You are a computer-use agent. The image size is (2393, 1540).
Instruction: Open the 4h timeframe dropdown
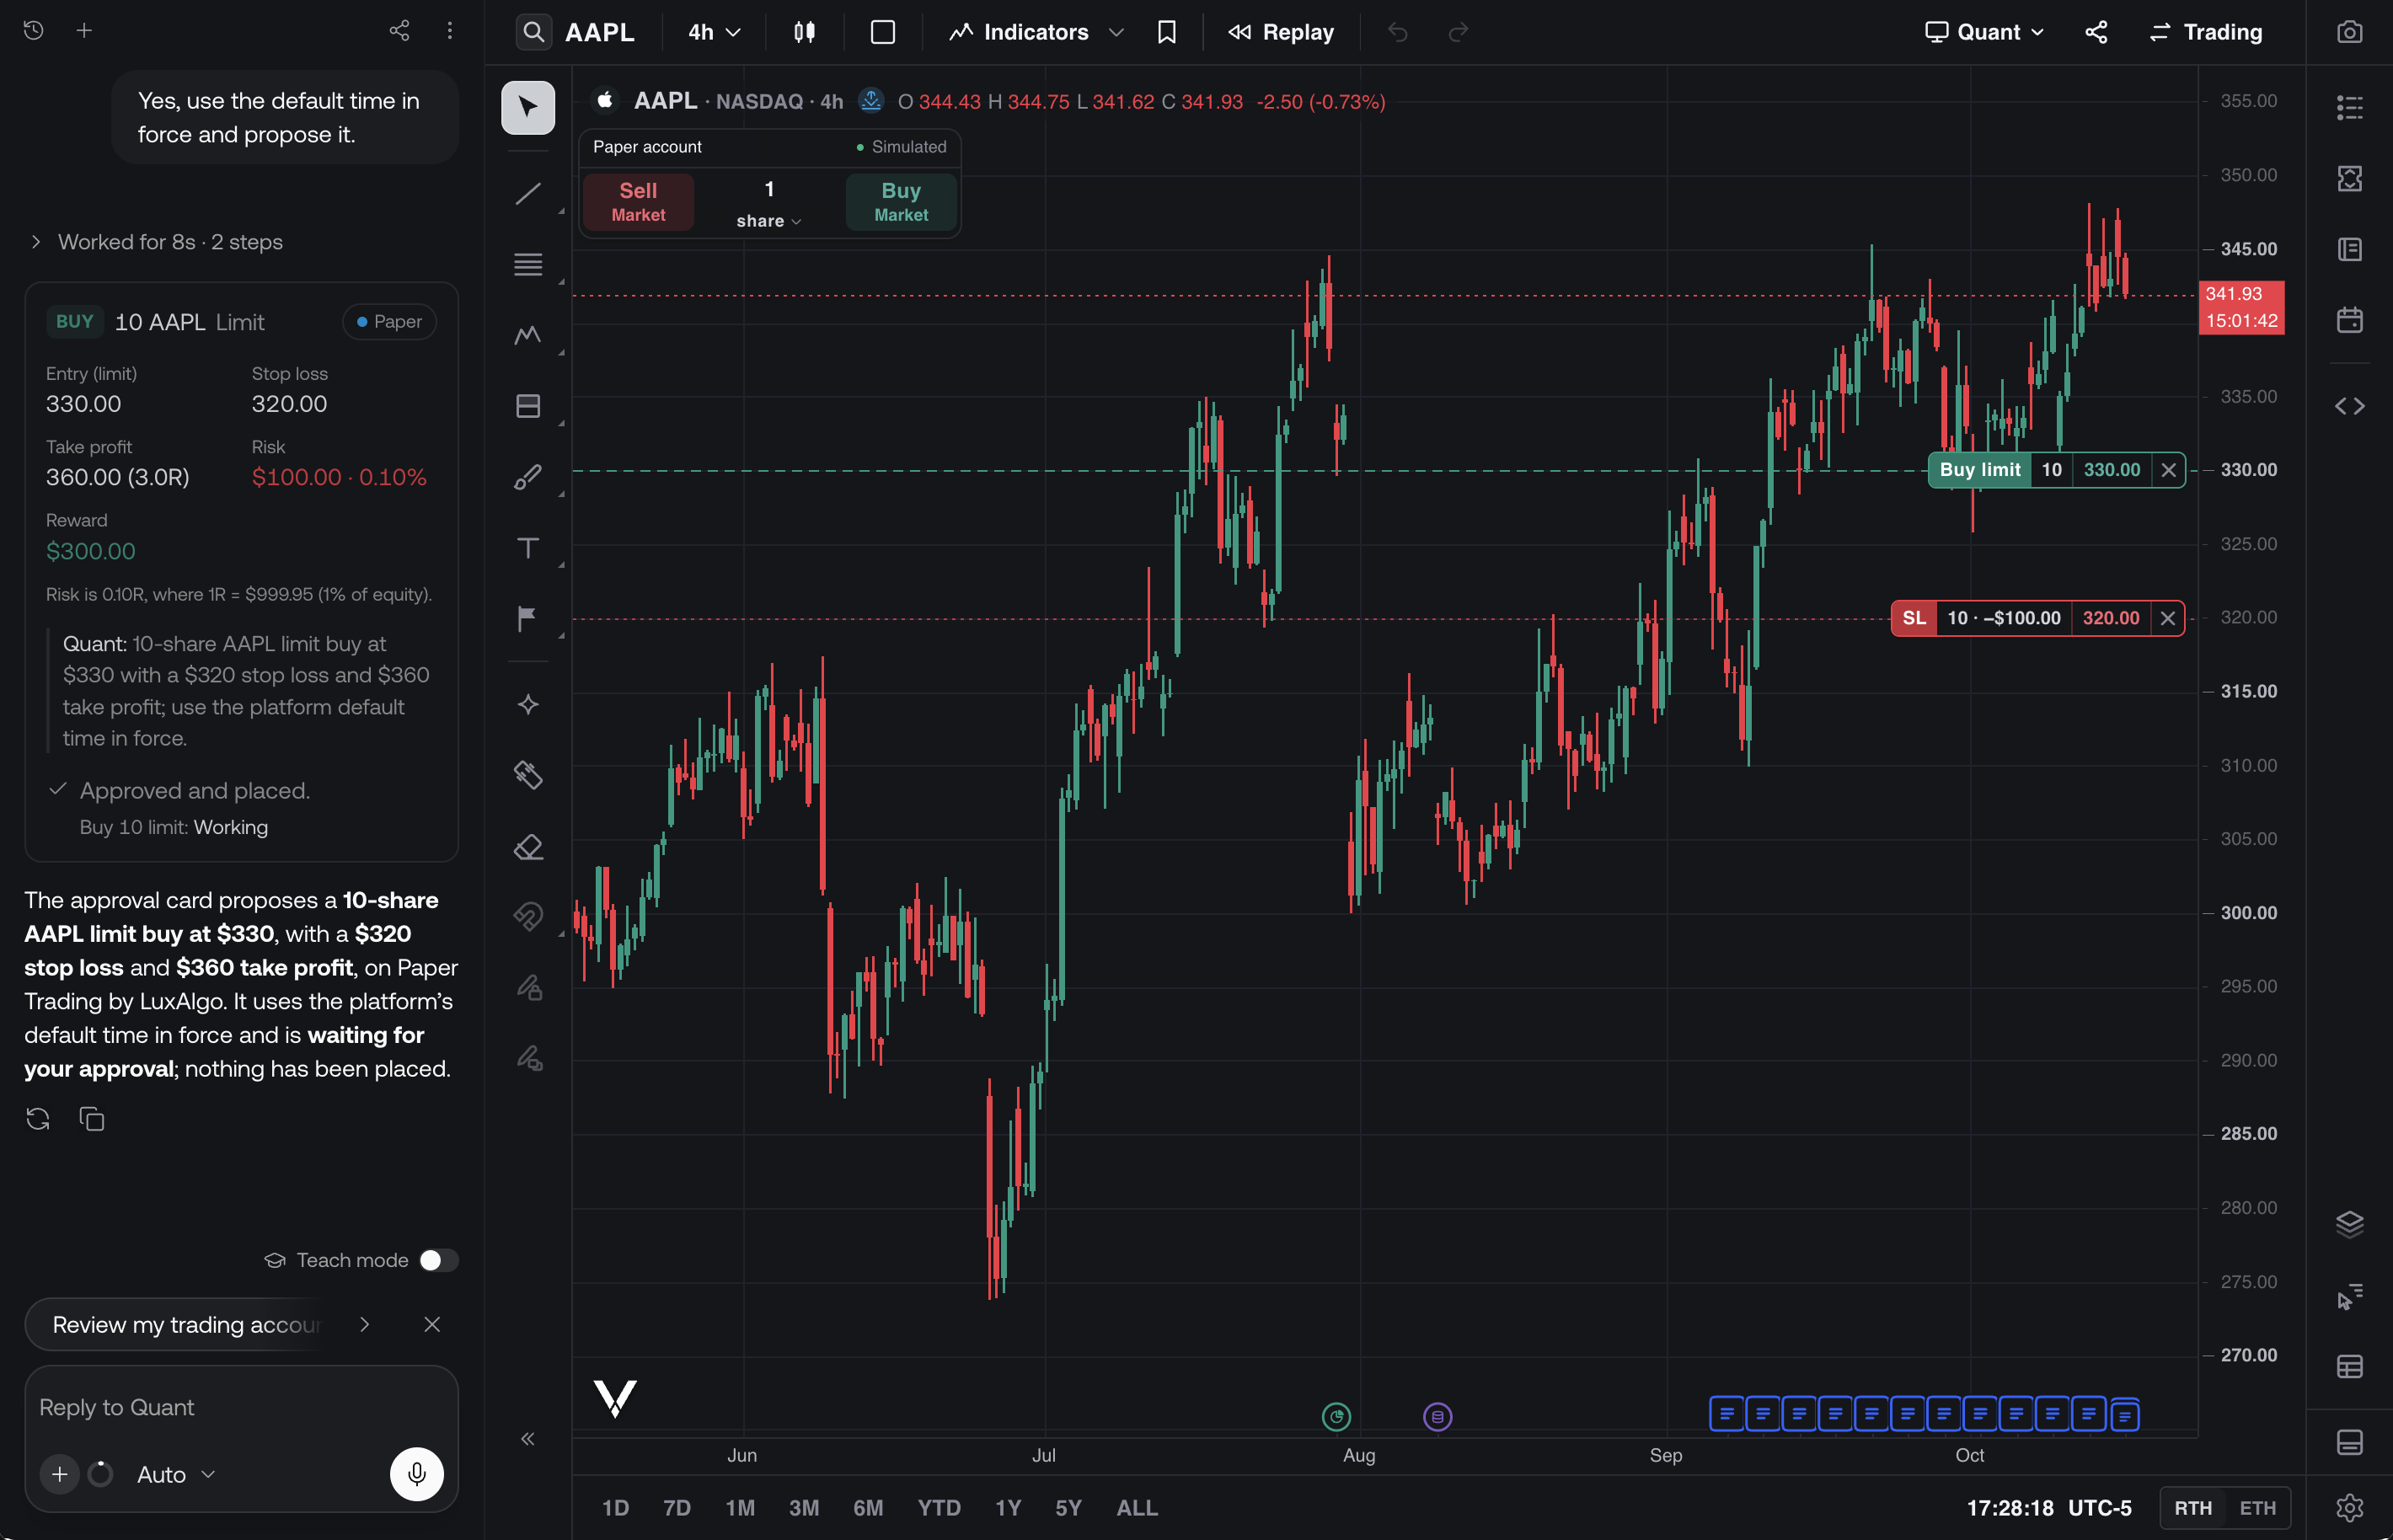click(714, 32)
